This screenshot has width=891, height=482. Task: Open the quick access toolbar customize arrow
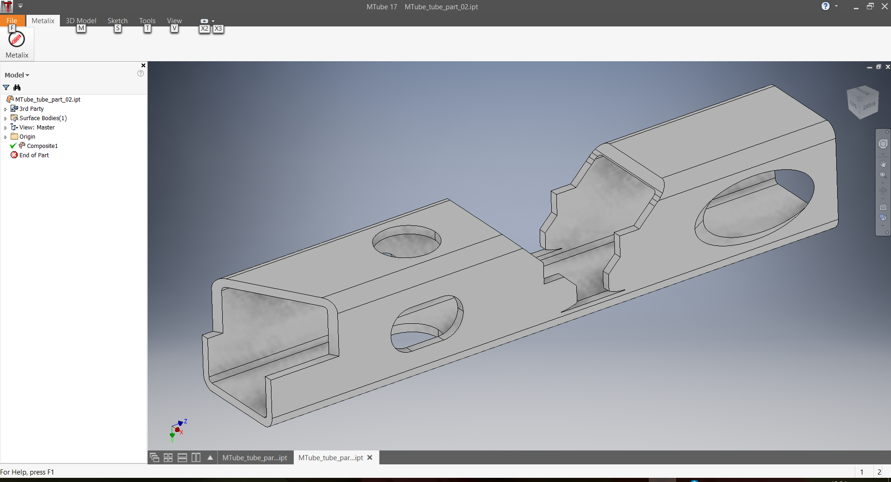20,6
